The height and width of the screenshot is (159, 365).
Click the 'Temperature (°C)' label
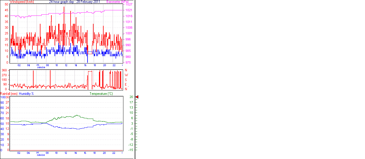[x=101, y=94]
